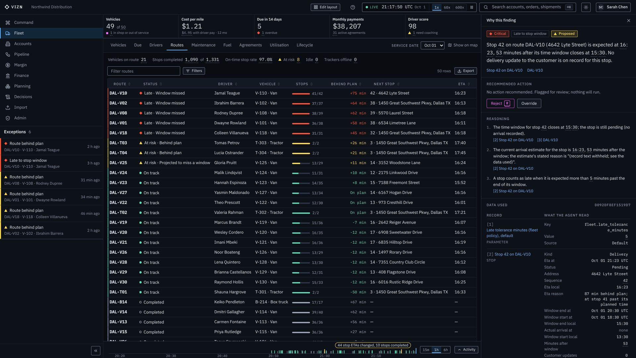Open the Edit layout button
The height and width of the screenshot is (358, 636).
(325, 7)
